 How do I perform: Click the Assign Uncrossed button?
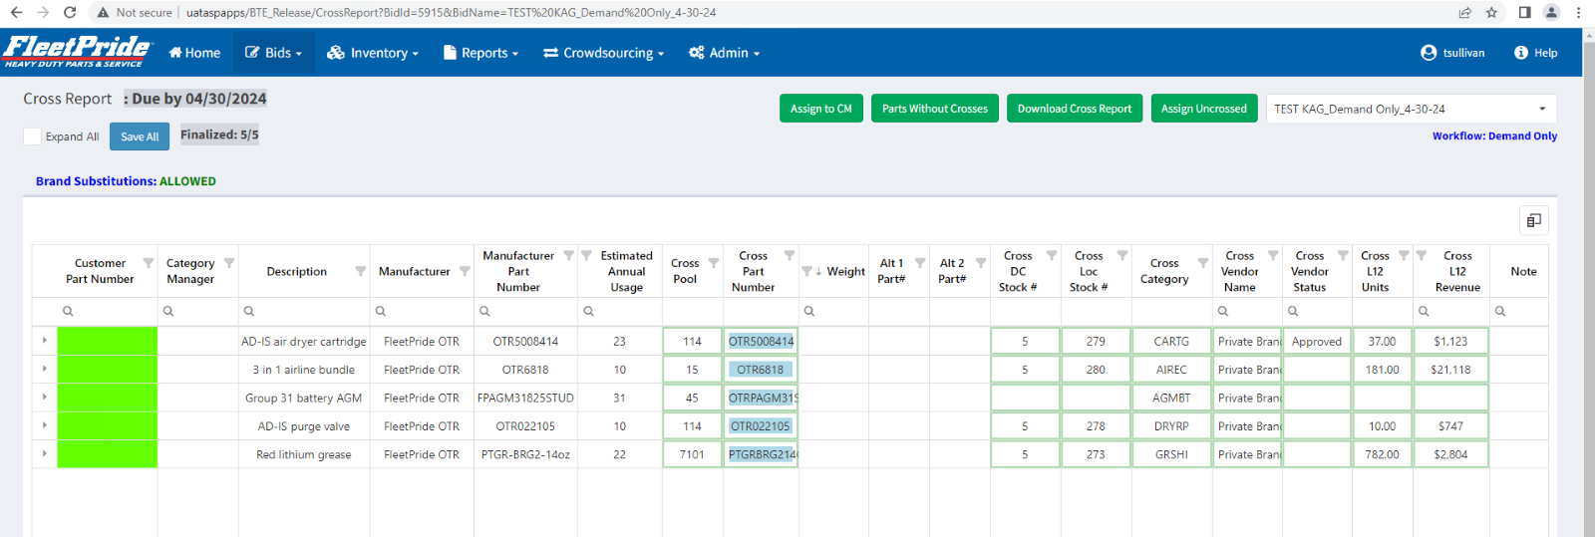point(1203,109)
